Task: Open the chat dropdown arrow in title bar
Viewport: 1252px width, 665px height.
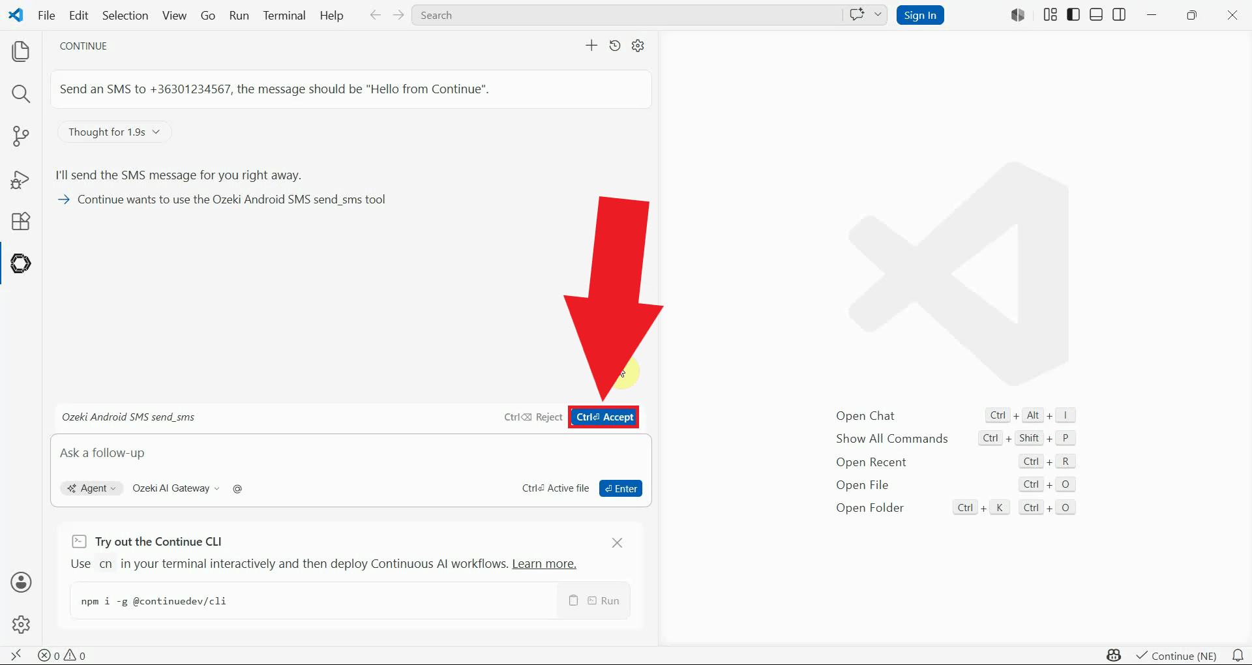Action: tap(878, 15)
